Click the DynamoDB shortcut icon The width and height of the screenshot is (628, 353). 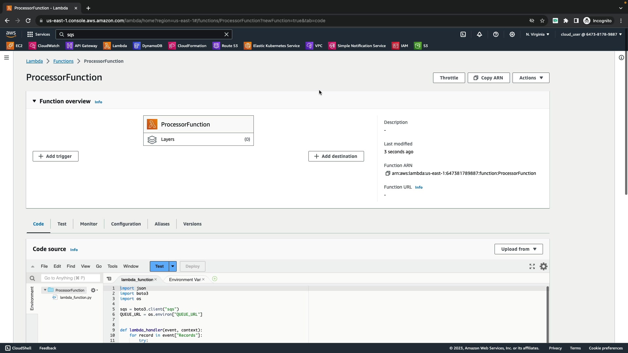click(x=137, y=46)
